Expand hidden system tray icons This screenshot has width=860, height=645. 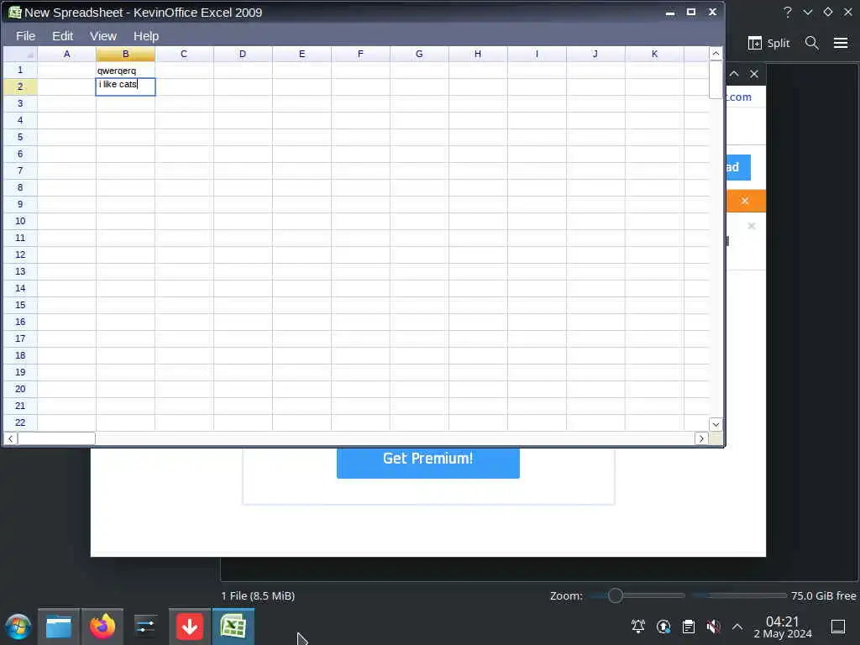tap(737, 627)
